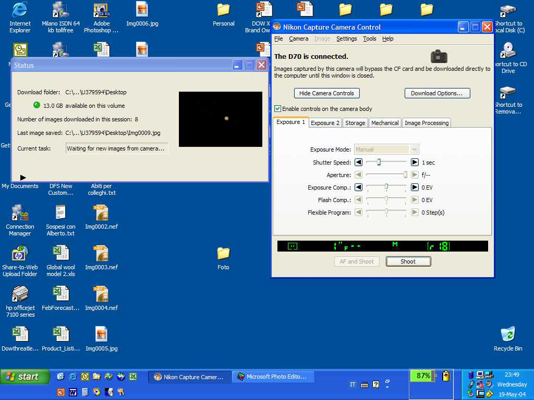Select Shortcut to CD Drive icon
Screen dimensions: 534x400
point(508,58)
